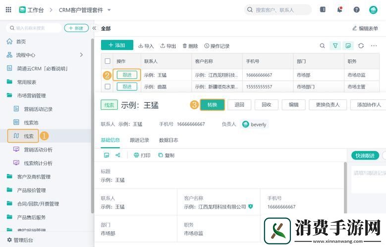The image size is (386, 247).
Task: Open 管理后台 settings
Action: [20, 240]
